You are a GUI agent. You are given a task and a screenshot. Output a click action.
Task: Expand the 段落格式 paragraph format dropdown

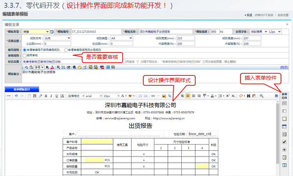click(x=75, y=96)
